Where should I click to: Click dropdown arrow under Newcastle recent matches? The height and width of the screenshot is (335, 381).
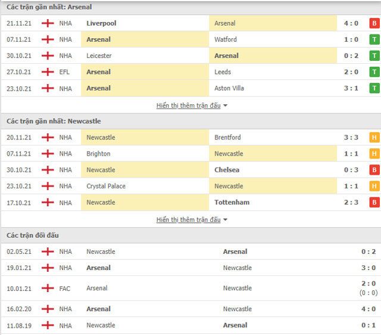[225, 220]
